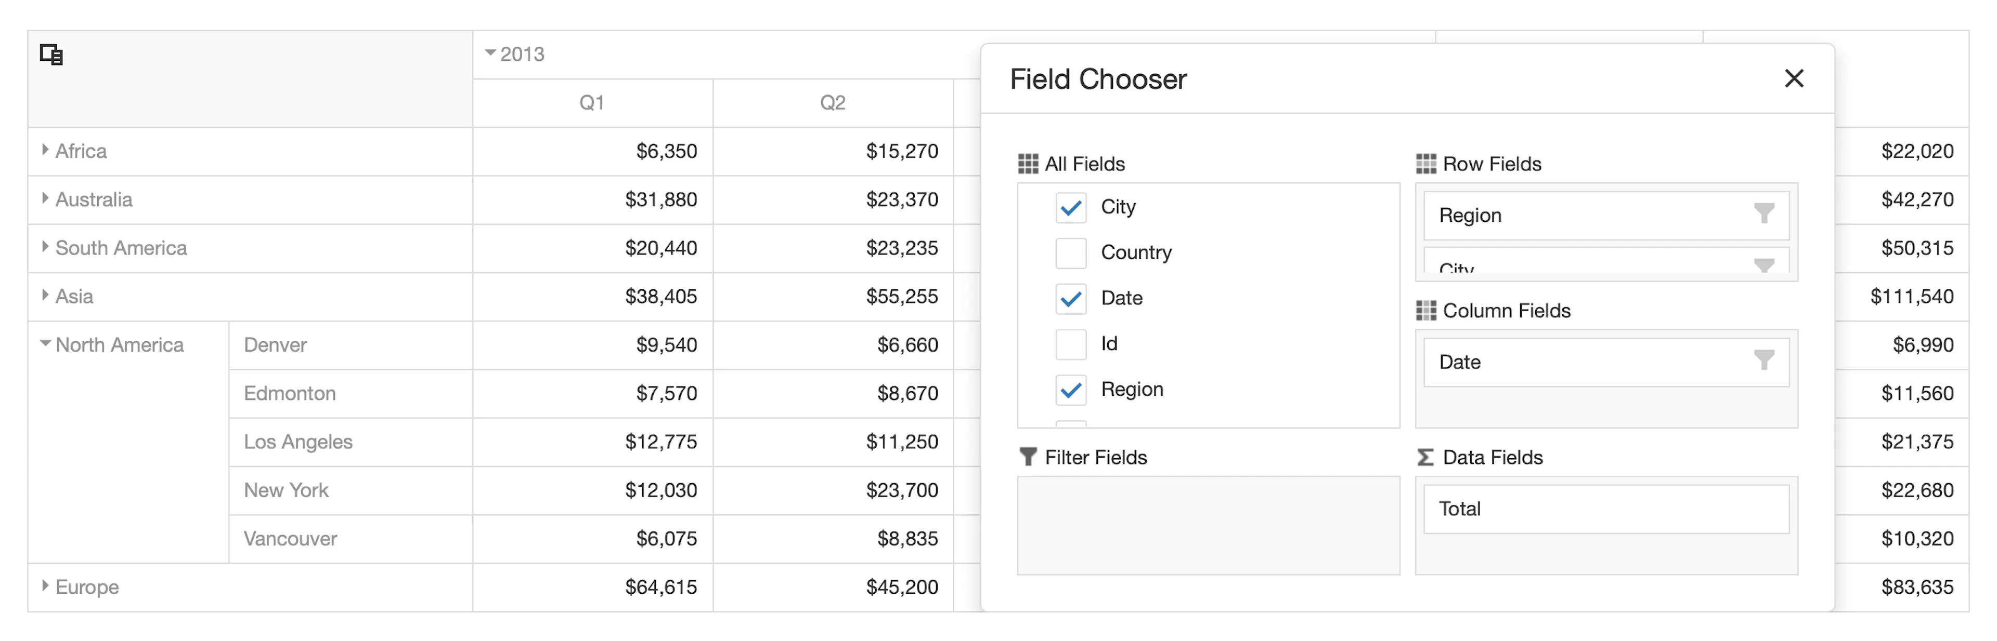Close the Field Chooser dialog
Viewport: 1997px width, 641px height.
(x=1794, y=78)
